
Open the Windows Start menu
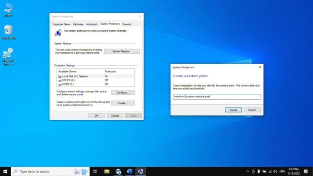5,172
